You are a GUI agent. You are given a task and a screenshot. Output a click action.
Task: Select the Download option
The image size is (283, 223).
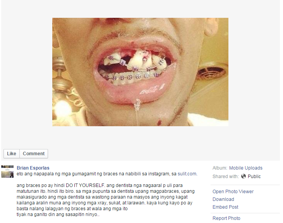[x=223, y=199]
